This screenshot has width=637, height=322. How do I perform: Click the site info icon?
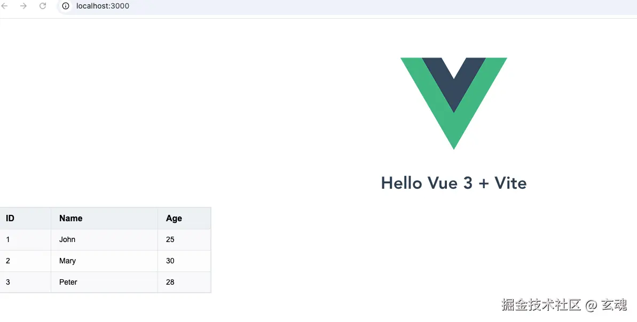coord(66,6)
